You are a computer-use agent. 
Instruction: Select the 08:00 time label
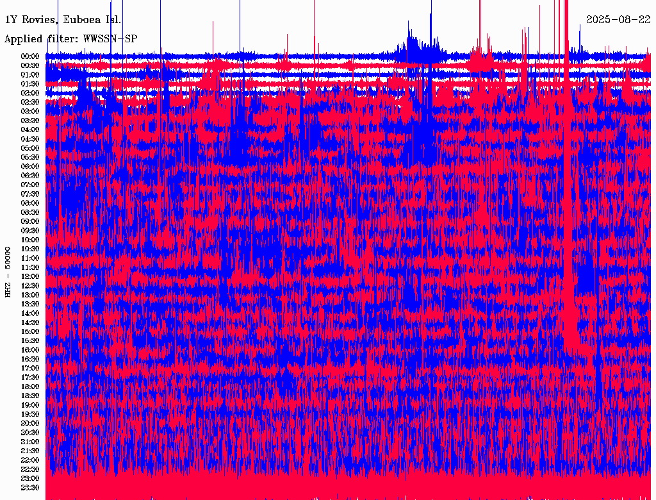[x=30, y=203]
